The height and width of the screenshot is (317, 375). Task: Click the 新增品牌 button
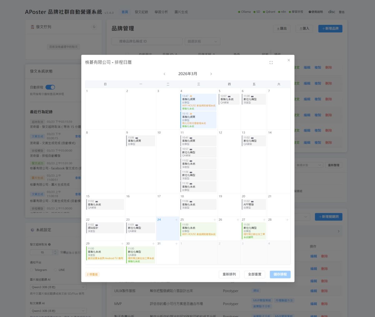[330, 28]
